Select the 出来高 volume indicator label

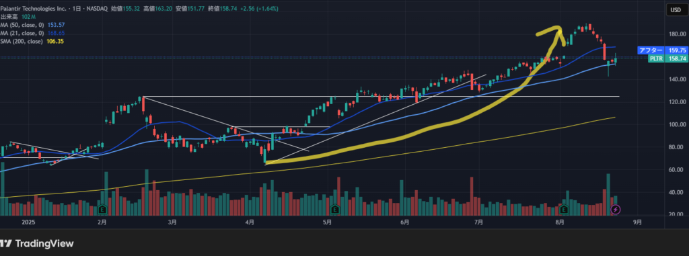pos(9,17)
